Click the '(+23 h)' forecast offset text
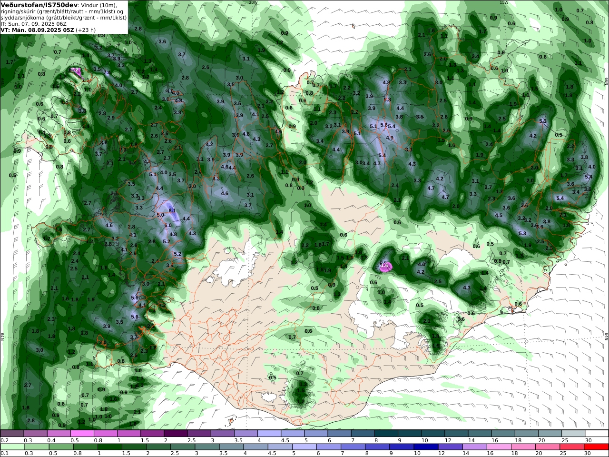This screenshot has width=609, height=457. pyautogui.click(x=86, y=30)
